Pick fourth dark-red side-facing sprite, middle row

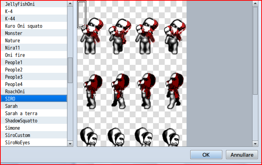(x=175, y=91)
